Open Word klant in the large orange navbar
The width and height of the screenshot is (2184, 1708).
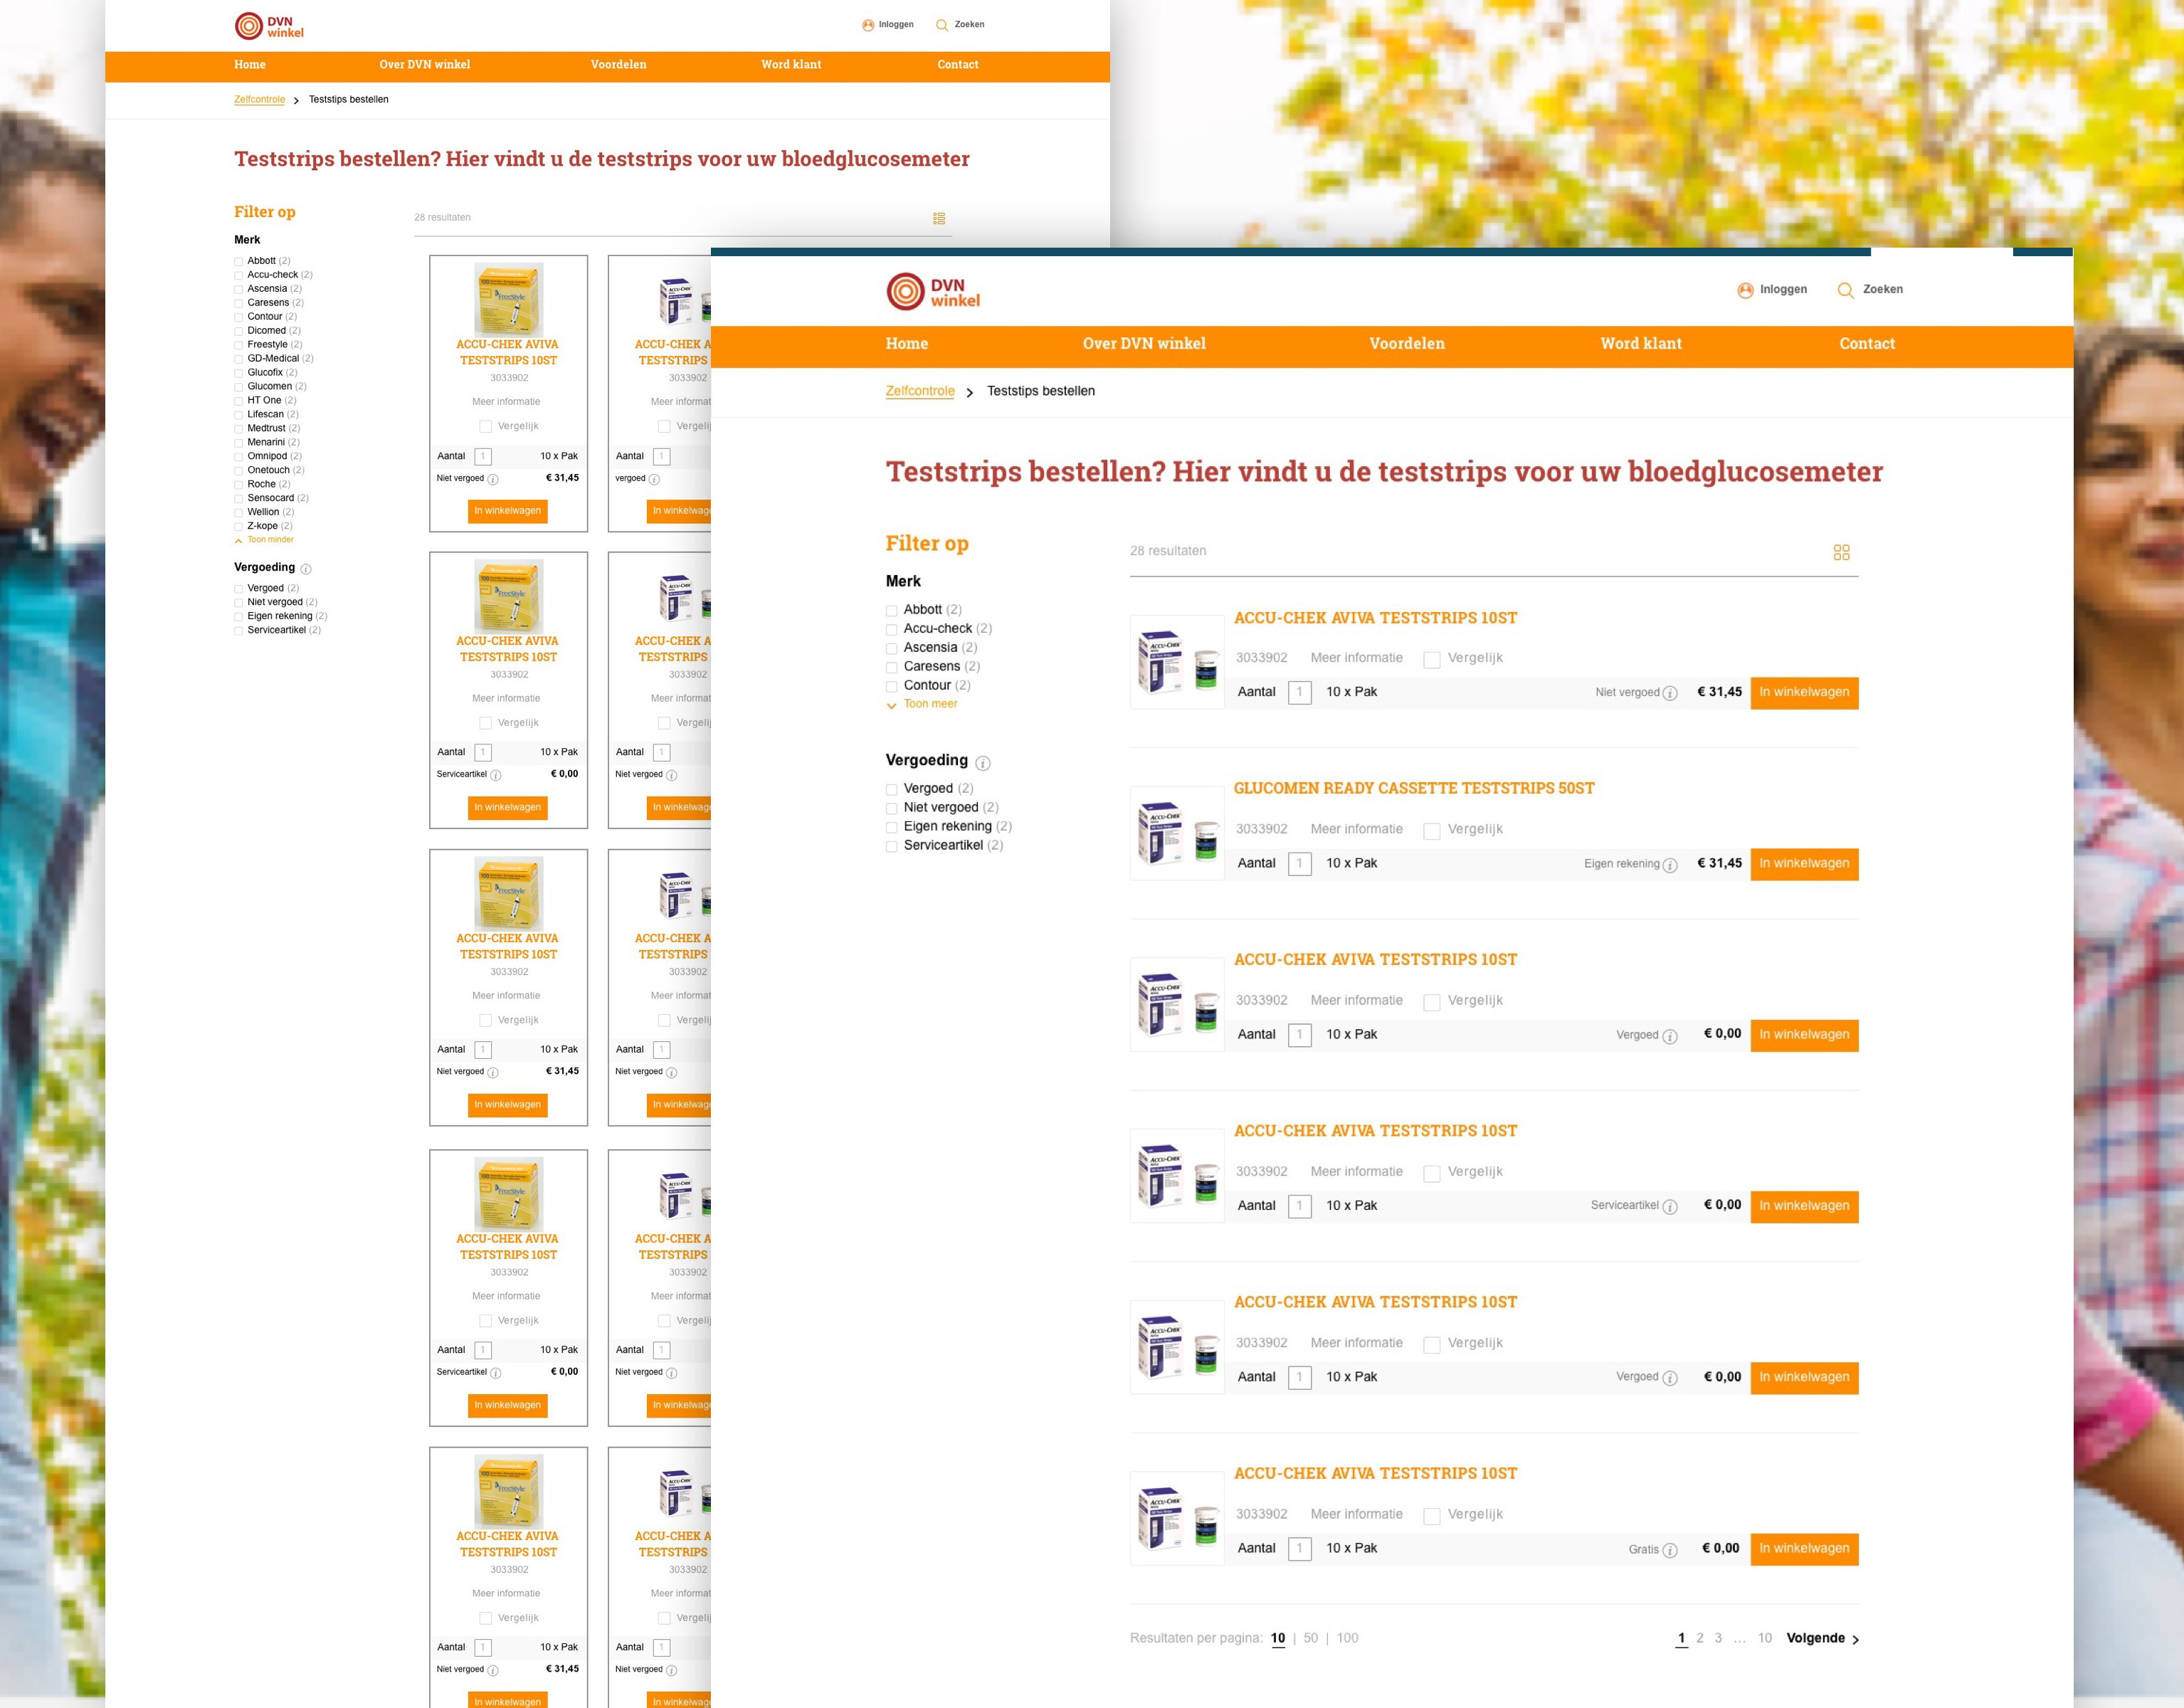pyautogui.click(x=1640, y=344)
